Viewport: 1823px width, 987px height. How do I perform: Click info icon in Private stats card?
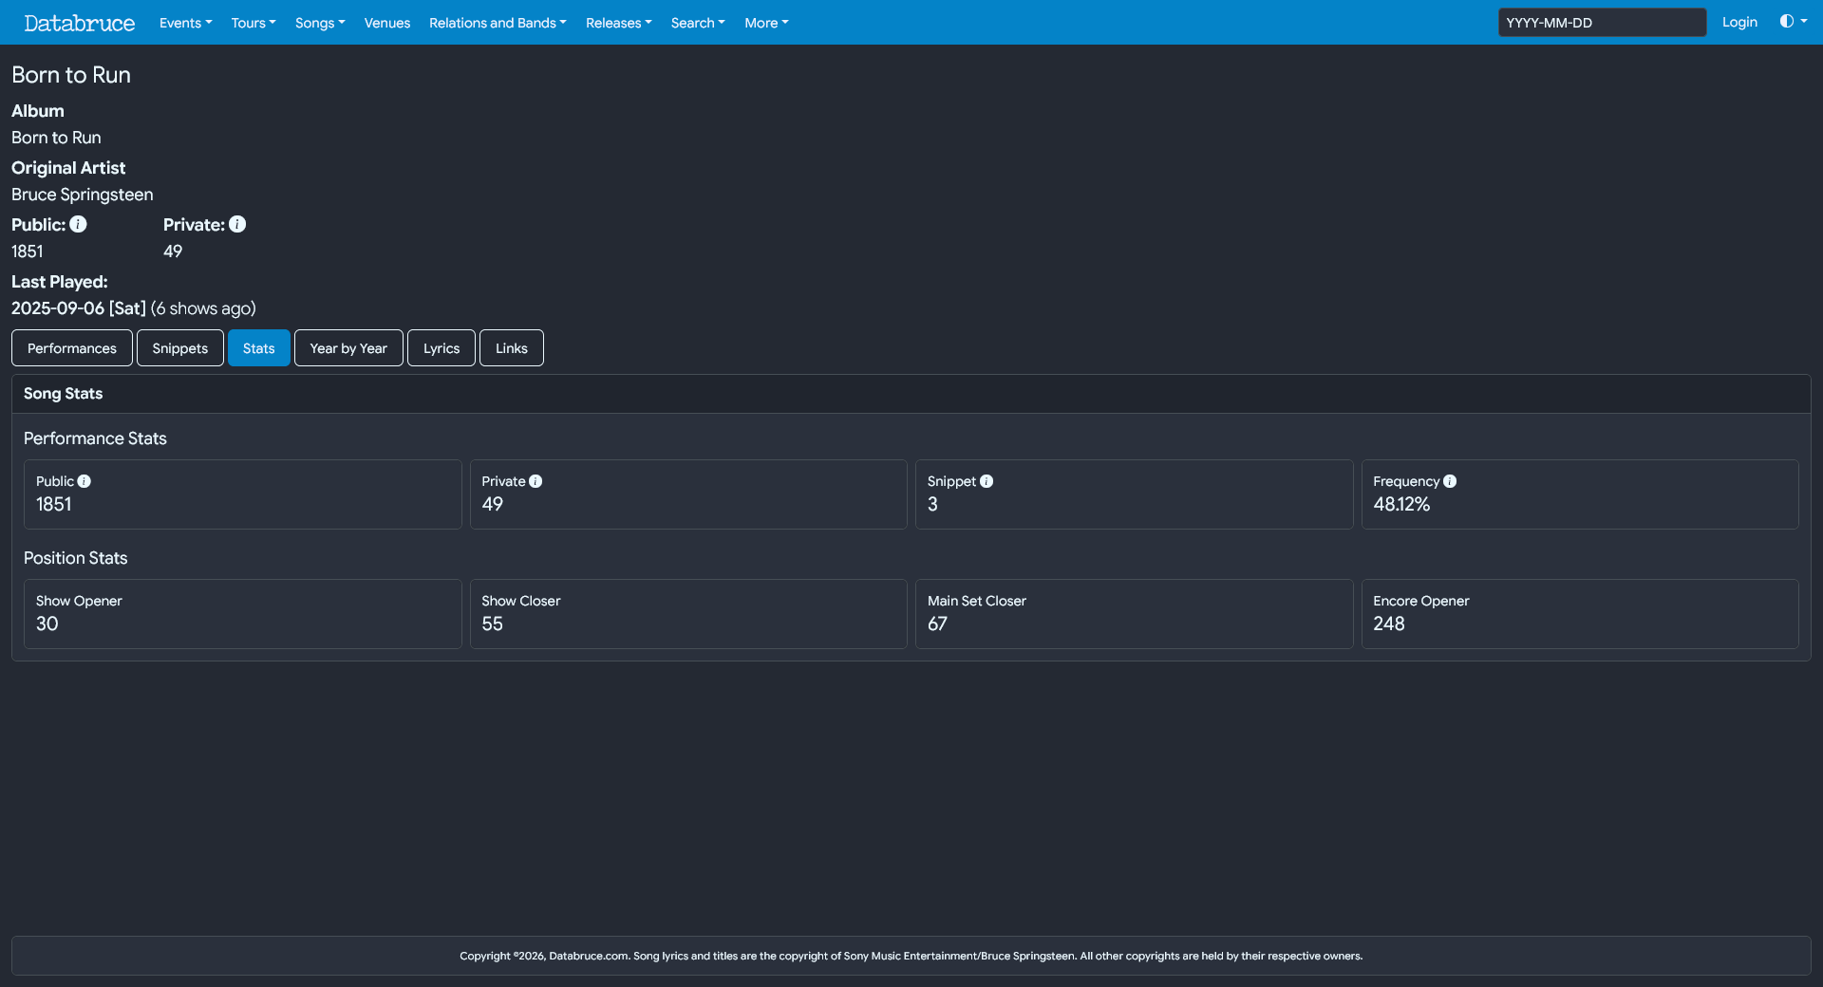tap(536, 481)
